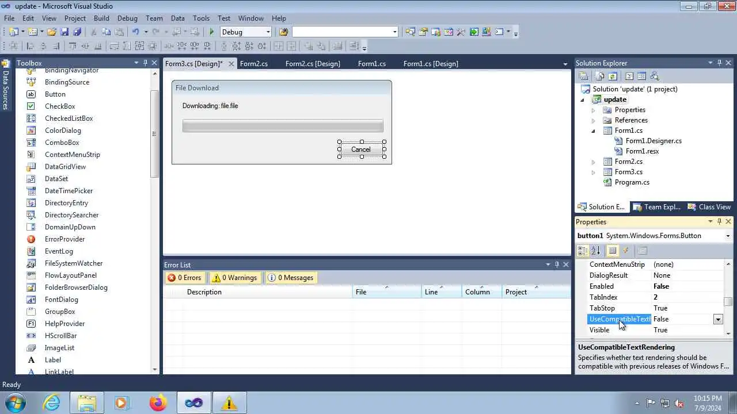Image resolution: width=737 pixels, height=414 pixels.
Task: Open Internet Explorer from the taskbar
Action: [x=52, y=403]
